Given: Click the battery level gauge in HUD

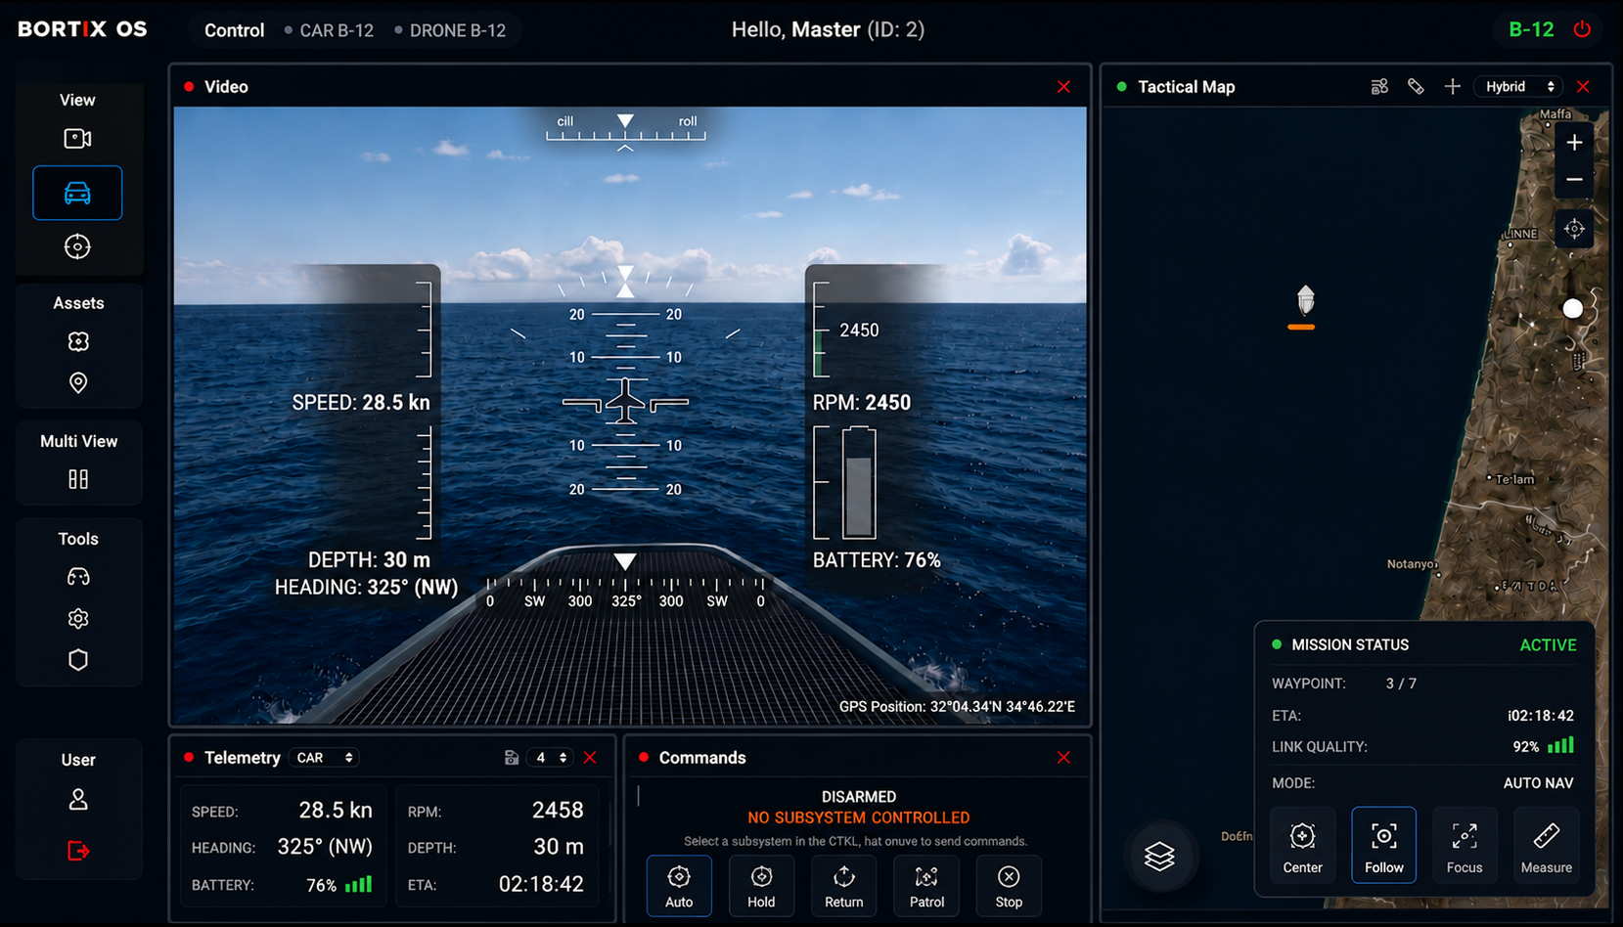Looking at the screenshot, I should (x=859, y=482).
